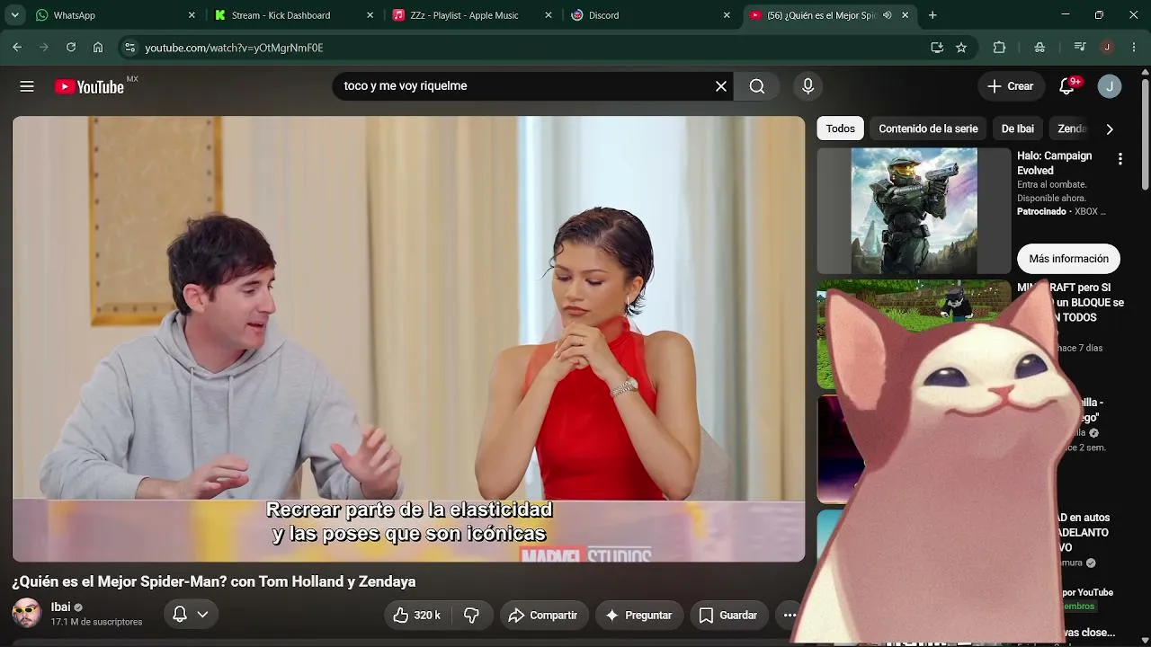1151x647 pixels.
Task: Select the De Ibai filter chip
Action: pyautogui.click(x=1018, y=129)
